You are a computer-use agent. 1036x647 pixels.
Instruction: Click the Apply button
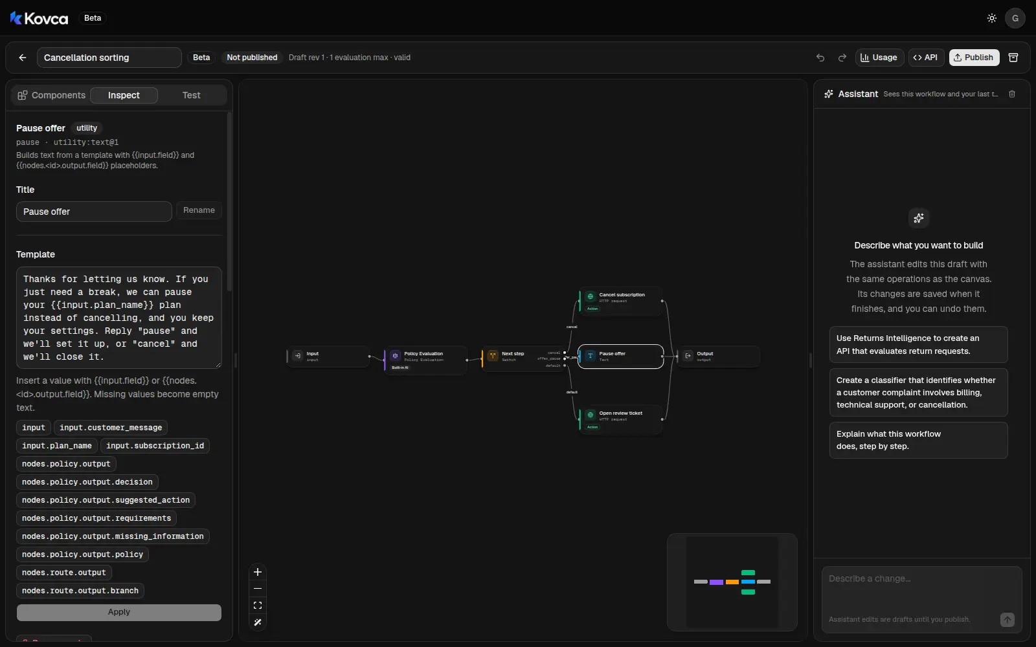point(119,612)
